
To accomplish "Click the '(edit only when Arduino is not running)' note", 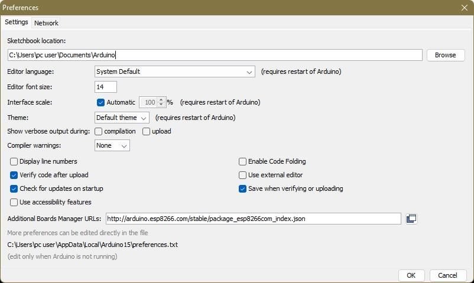I will pos(62,256).
